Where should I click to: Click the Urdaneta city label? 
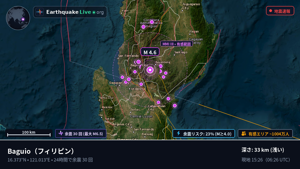pyautogui.click(x=138, y=89)
